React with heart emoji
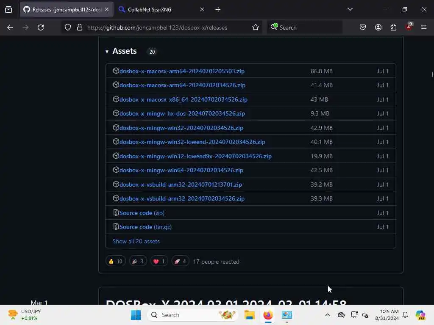Image resolution: width=434 pixels, height=325 pixels. pos(159,261)
